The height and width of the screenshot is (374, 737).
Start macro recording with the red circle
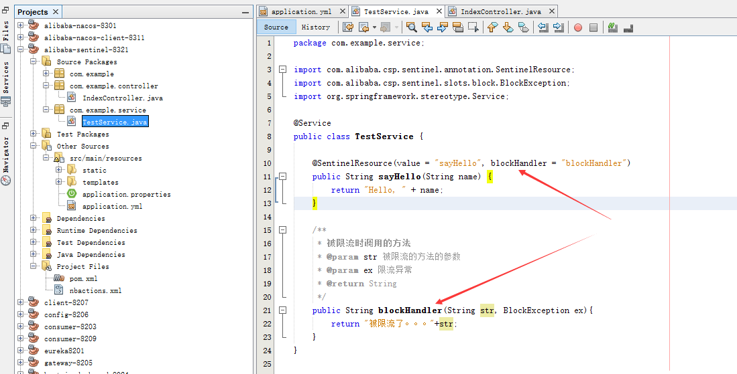(x=578, y=27)
